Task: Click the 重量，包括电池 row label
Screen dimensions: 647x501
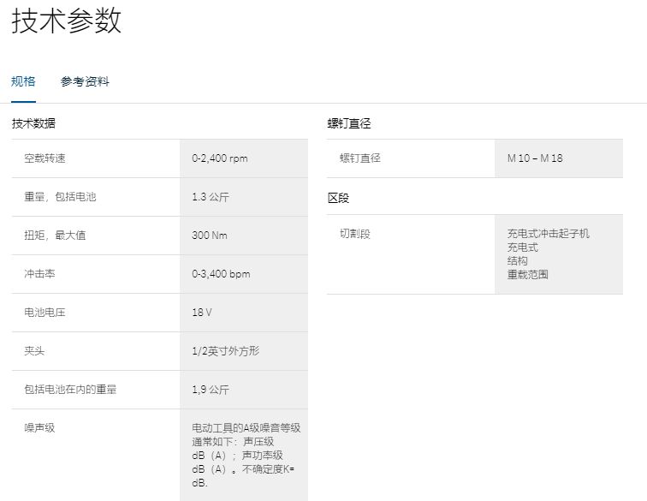Action: 60,197
